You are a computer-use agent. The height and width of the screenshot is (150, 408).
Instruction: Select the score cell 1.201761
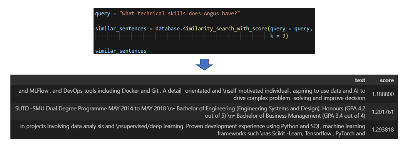(383, 112)
